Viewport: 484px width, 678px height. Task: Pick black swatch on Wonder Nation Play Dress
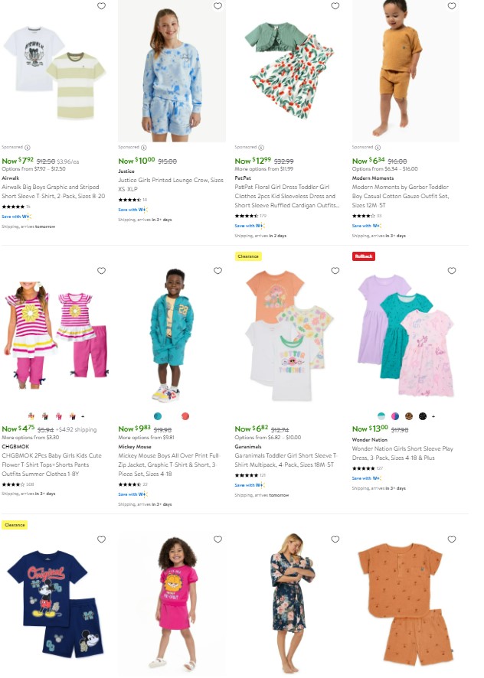tap(423, 416)
